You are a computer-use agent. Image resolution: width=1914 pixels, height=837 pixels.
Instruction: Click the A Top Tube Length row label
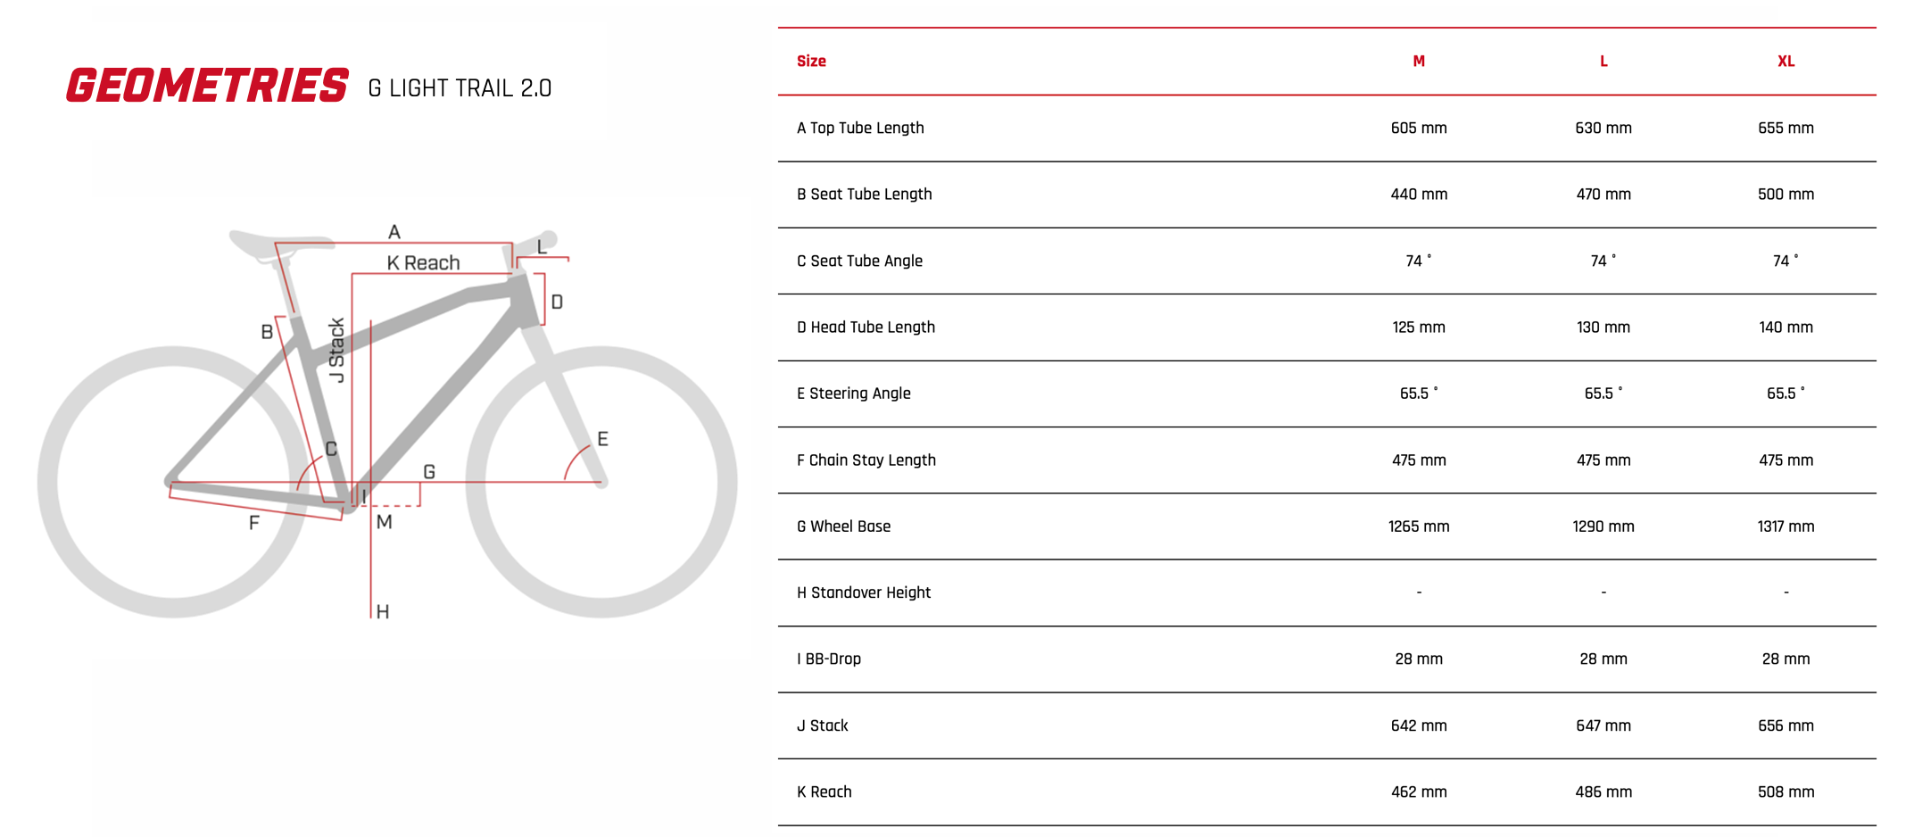point(860,128)
